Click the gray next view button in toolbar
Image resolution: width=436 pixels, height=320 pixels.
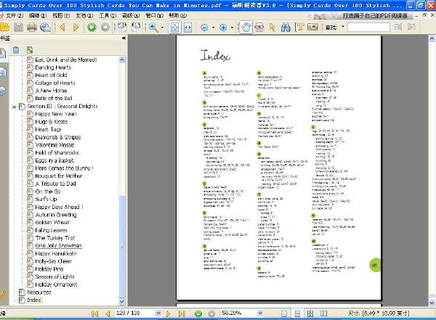click(105, 28)
